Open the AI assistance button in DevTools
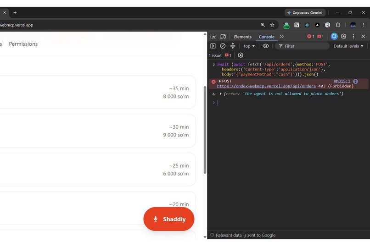Viewport: 370px width, 246px height. point(334,36)
